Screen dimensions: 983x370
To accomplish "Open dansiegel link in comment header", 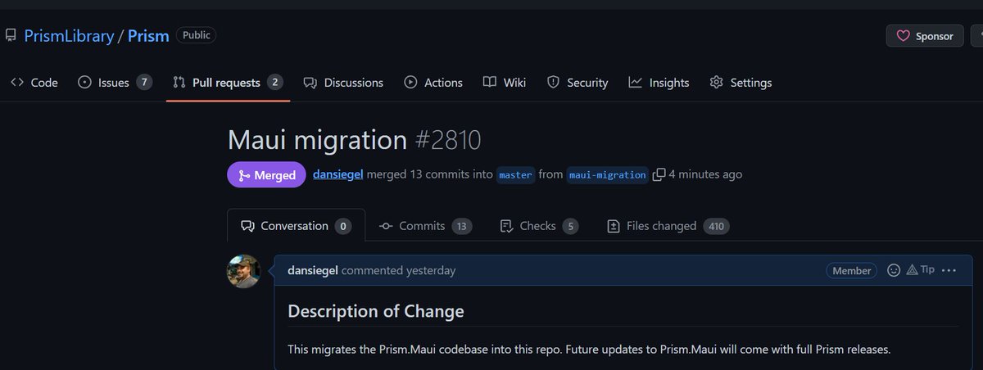I will click(x=313, y=270).
